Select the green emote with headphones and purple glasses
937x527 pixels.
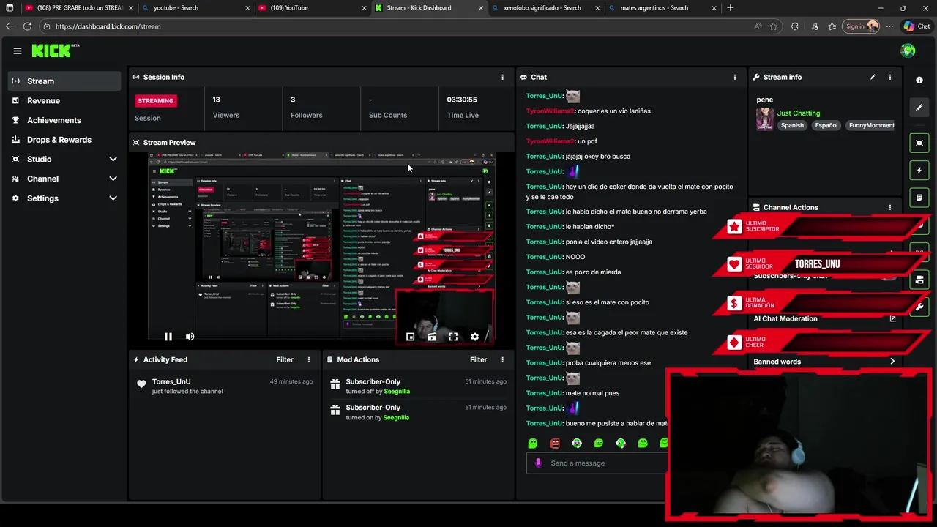click(x=577, y=443)
